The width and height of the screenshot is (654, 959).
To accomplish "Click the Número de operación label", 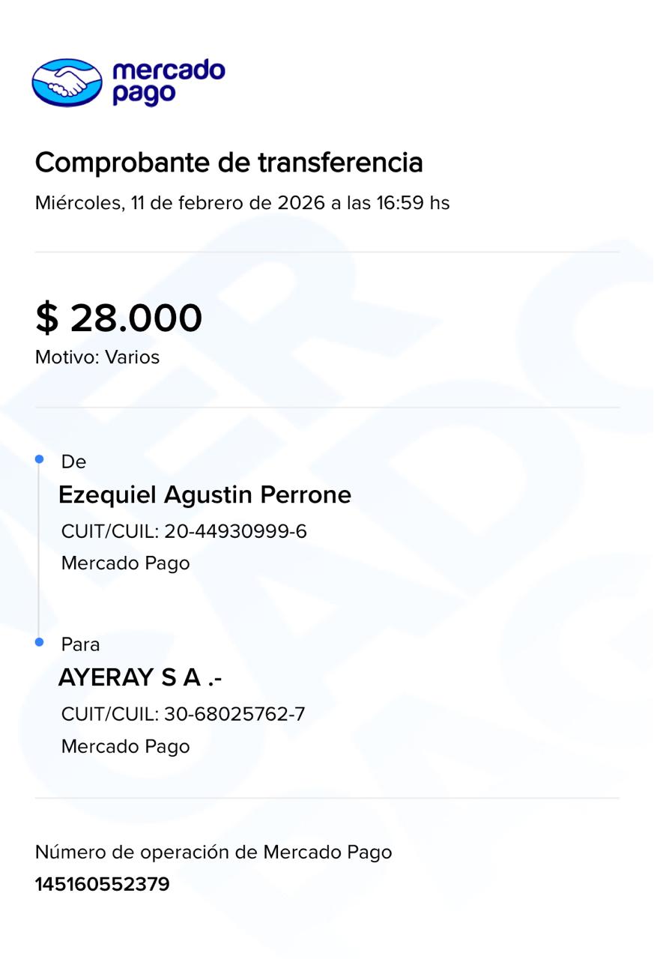I will [214, 852].
